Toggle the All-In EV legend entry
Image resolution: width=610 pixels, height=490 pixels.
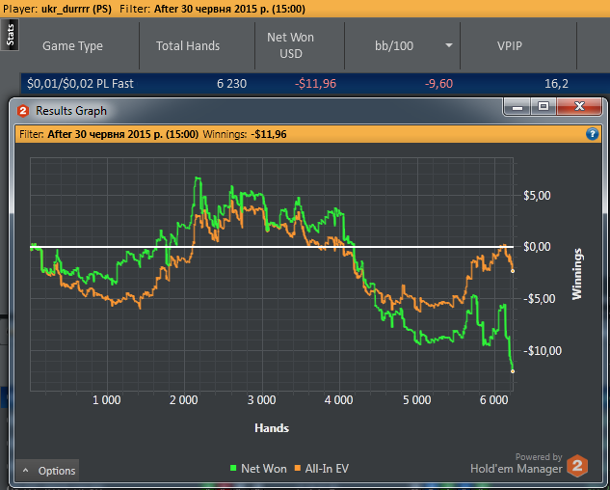(x=321, y=468)
